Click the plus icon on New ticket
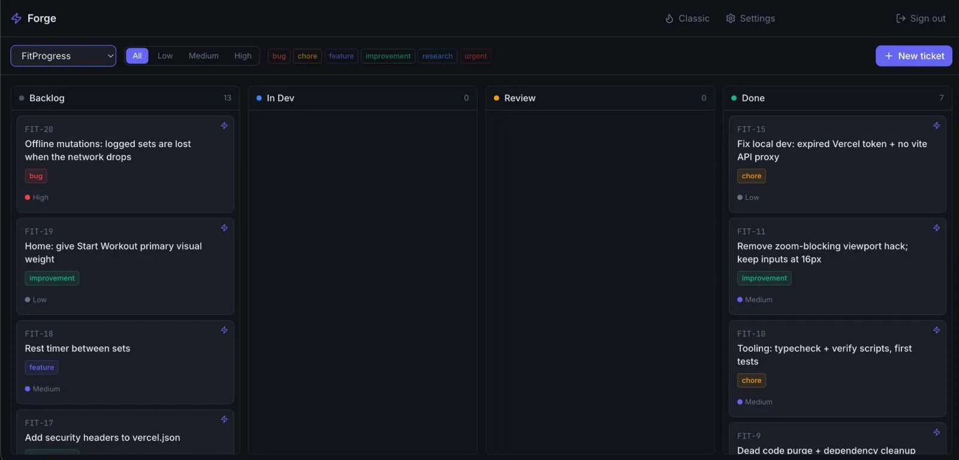959x460 pixels. (x=889, y=56)
